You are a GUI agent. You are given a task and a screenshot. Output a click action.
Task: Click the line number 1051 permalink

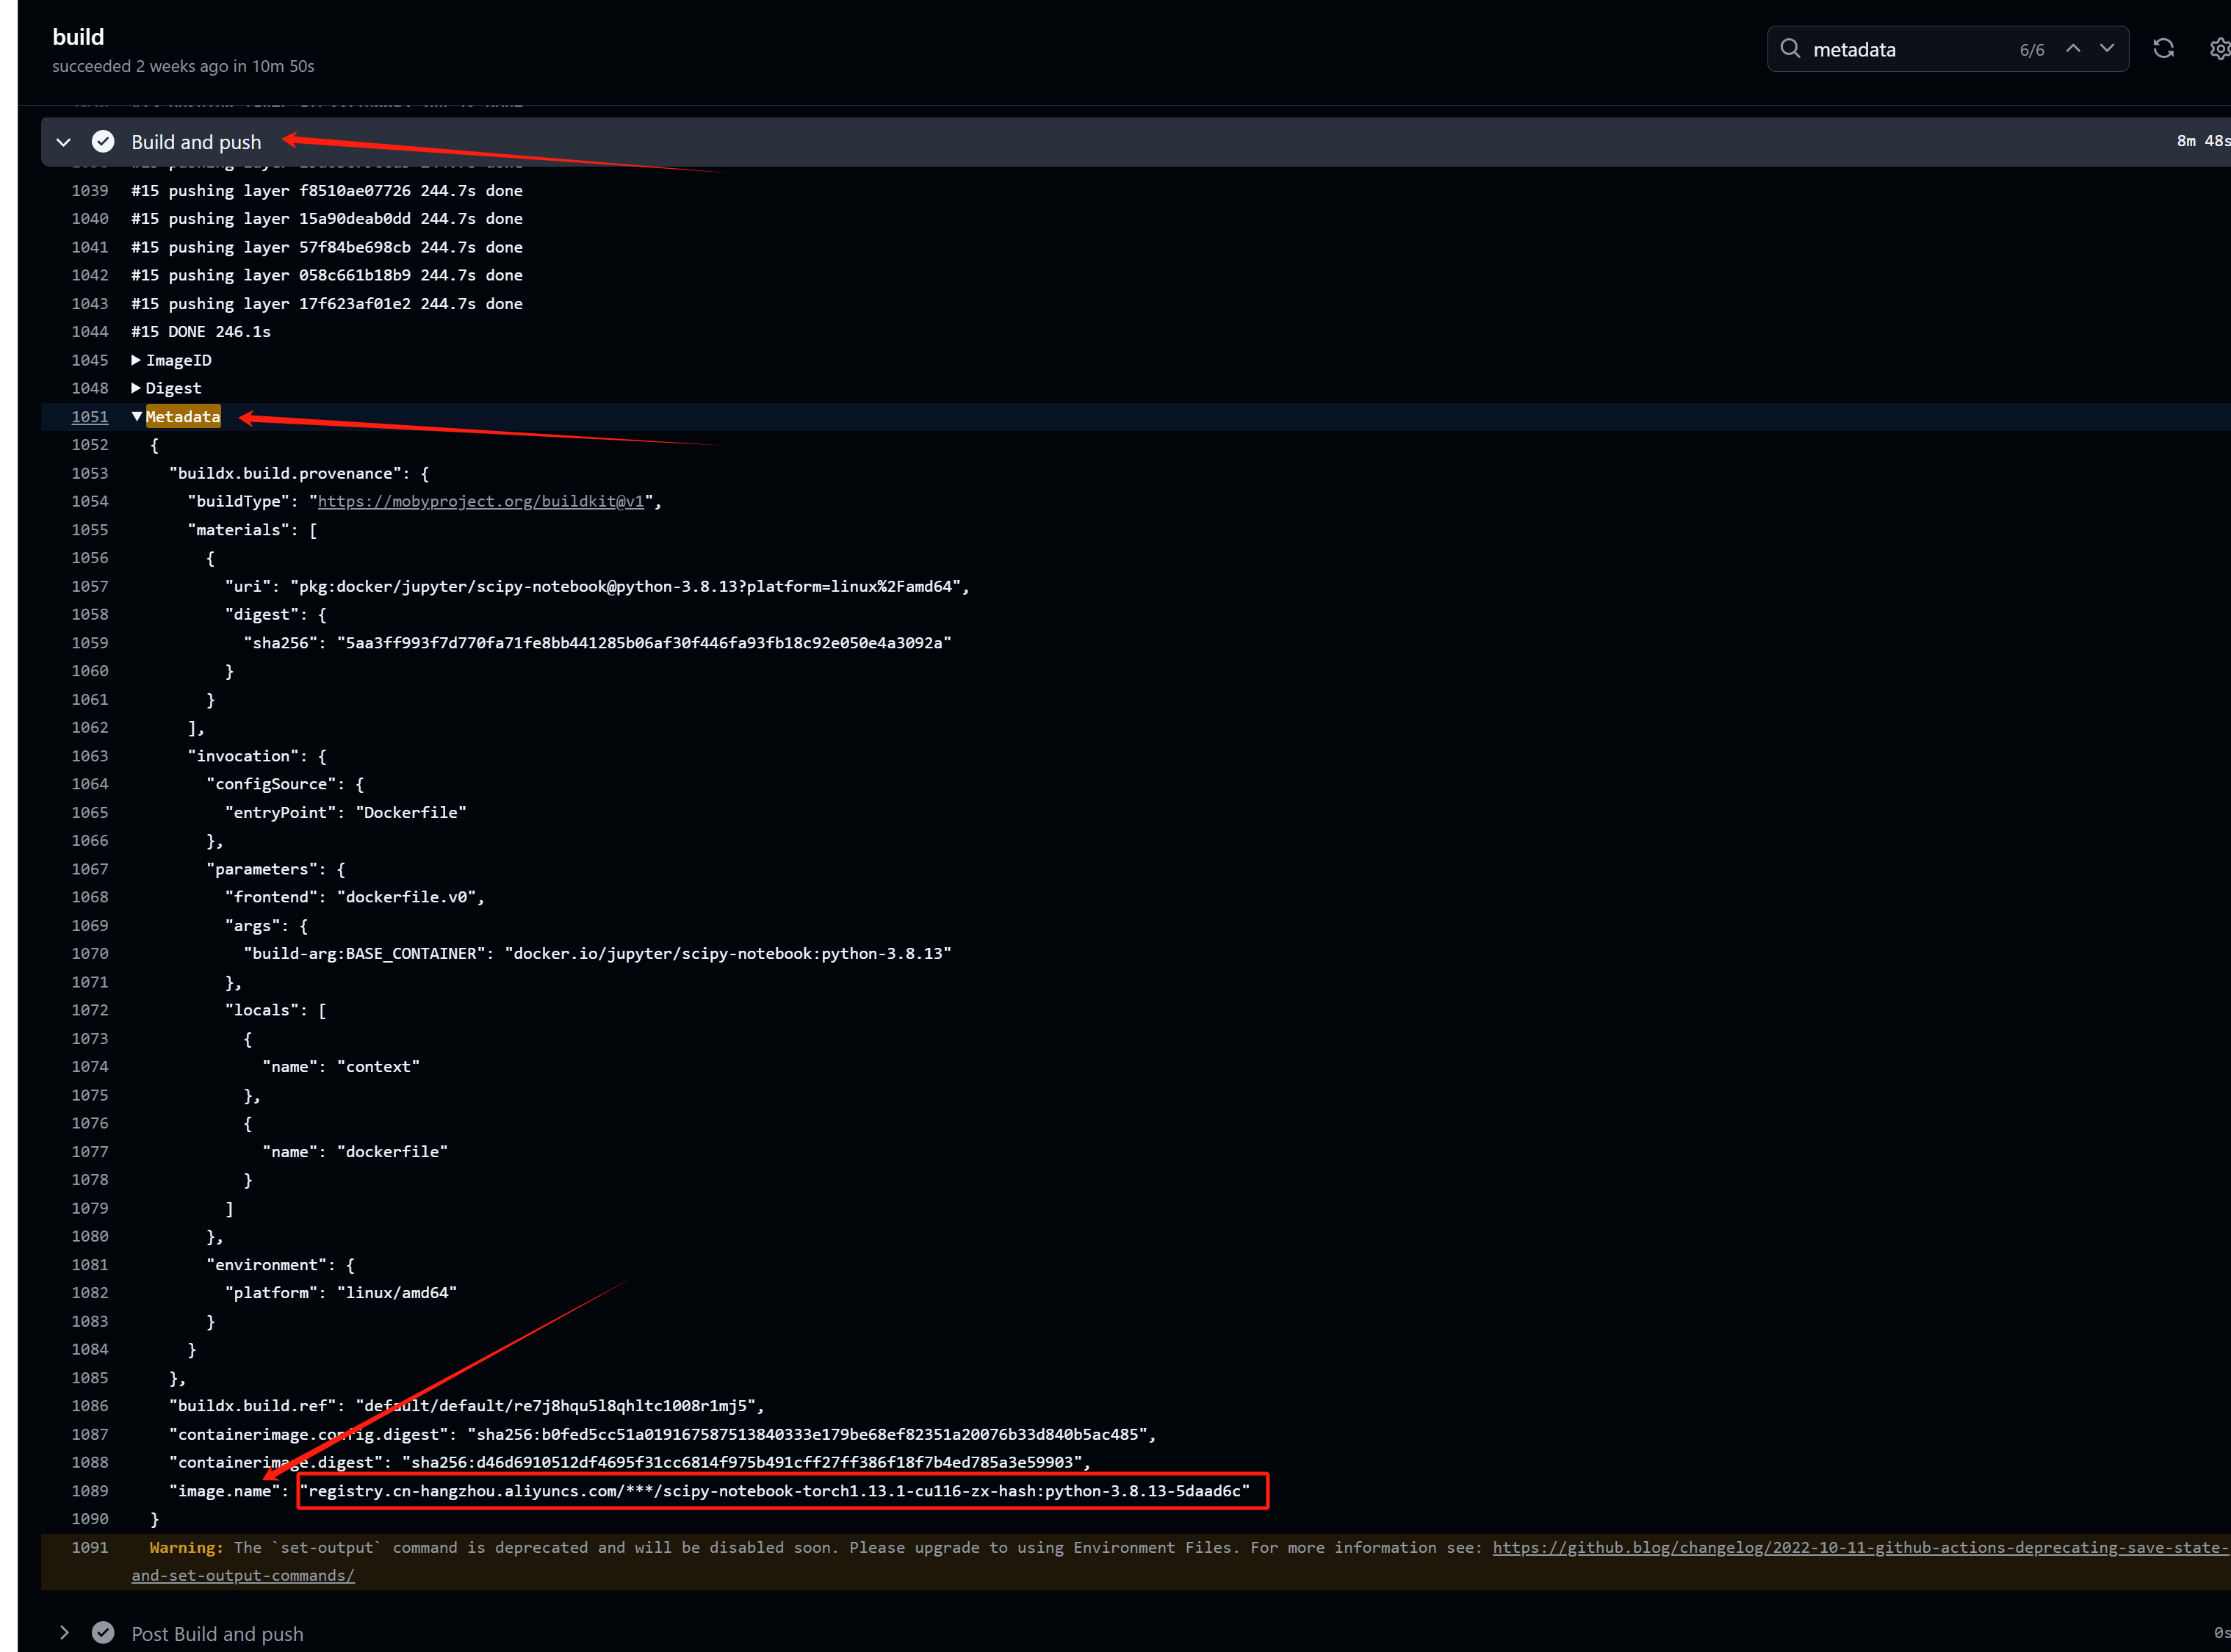[x=89, y=416]
